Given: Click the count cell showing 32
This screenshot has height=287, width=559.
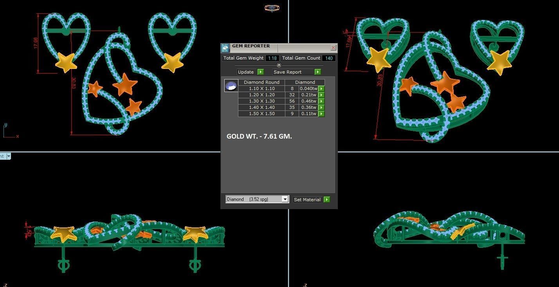Looking at the screenshot, I should coord(292,95).
